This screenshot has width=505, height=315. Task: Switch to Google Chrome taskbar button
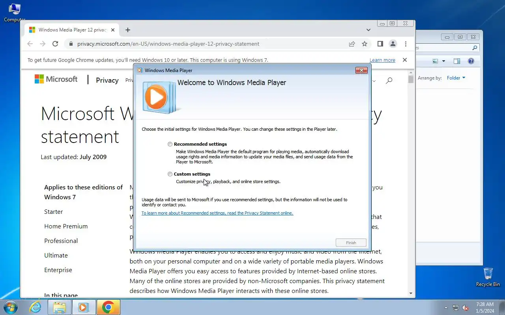108,307
